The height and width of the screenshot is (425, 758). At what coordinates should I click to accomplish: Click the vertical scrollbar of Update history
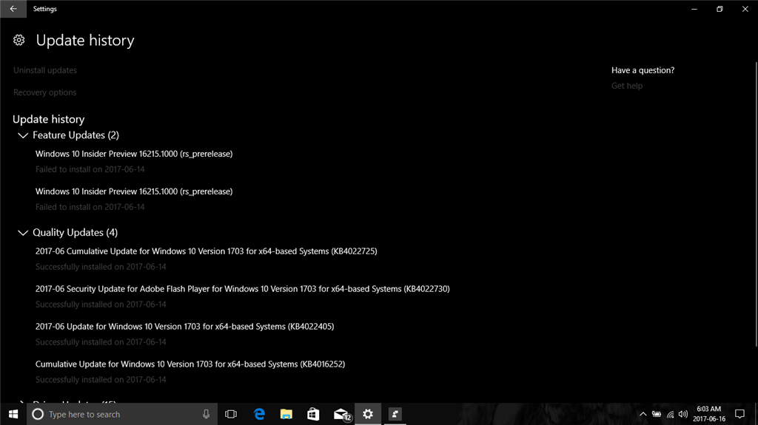coord(756,204)
